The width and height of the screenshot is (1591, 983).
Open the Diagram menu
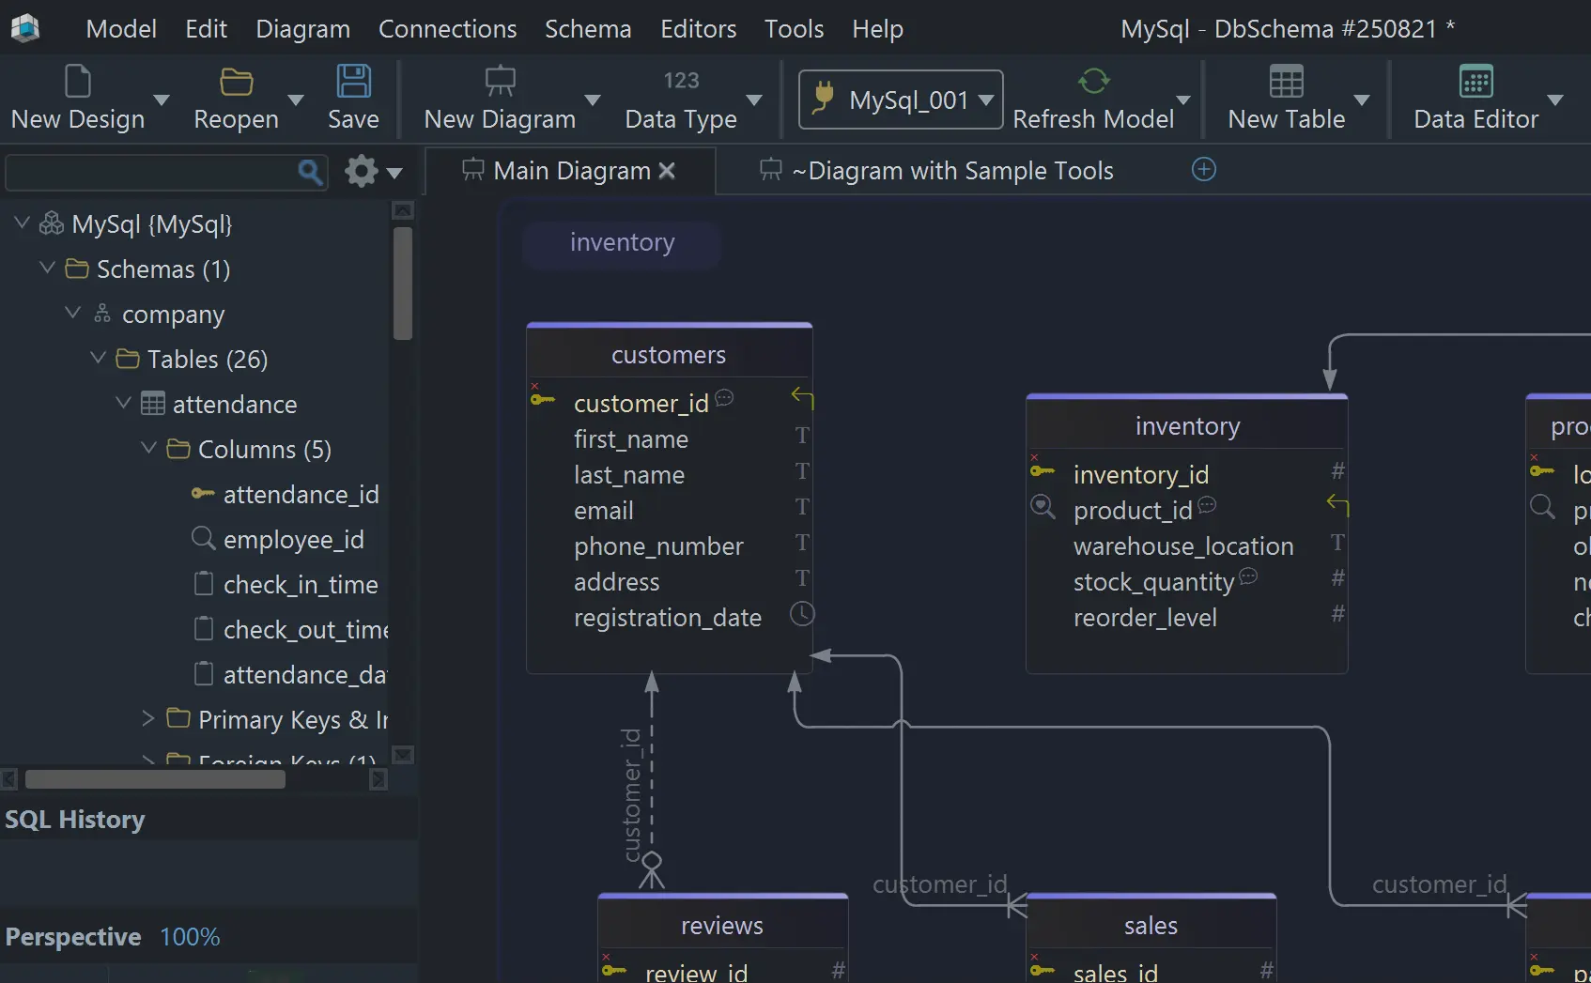click(302, 29)
